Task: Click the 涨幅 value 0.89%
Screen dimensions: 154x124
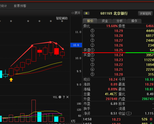Action: [x=113, y=89]
